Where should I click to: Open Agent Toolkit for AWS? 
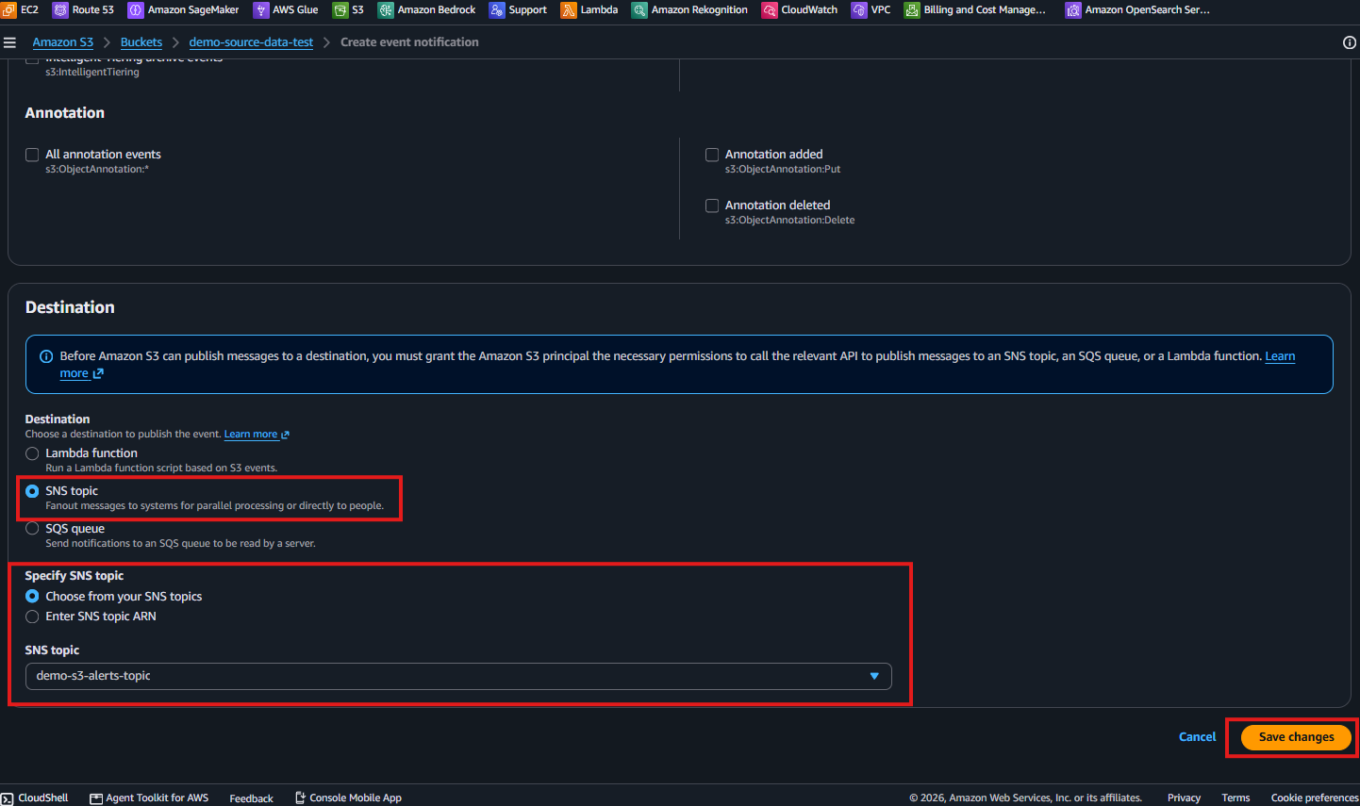coord(149,798)
